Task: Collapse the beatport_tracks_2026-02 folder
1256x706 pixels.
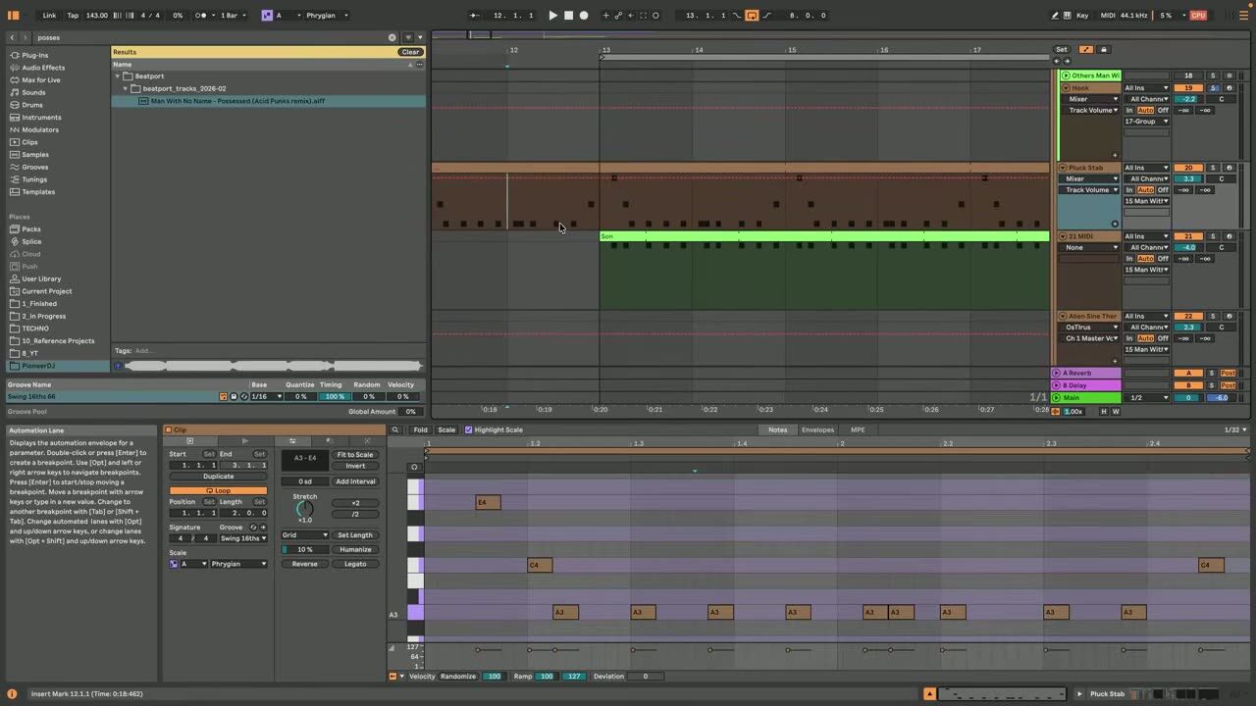Action: pyautogui.click(x=126, y=88)
